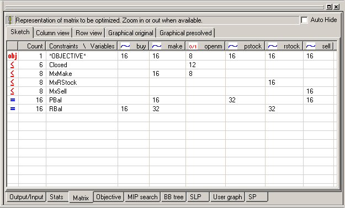Click the count value 6 in Closed row
This screenshot has height=208, width=345.
click(41, 65)
